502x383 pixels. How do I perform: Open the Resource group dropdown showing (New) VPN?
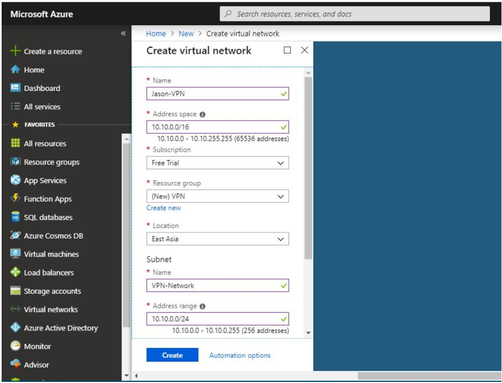click(218, 196)
